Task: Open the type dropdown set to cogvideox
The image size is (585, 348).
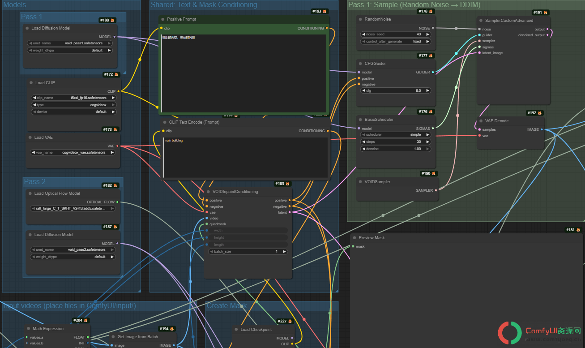Action: [x=73, y=105]
